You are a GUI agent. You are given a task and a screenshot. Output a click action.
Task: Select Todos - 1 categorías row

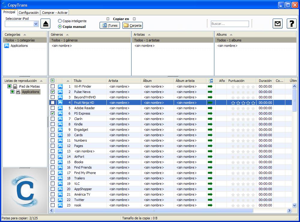point(25,40)
